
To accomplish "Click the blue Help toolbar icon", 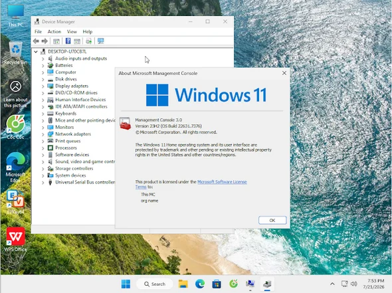I will (68, 41).
